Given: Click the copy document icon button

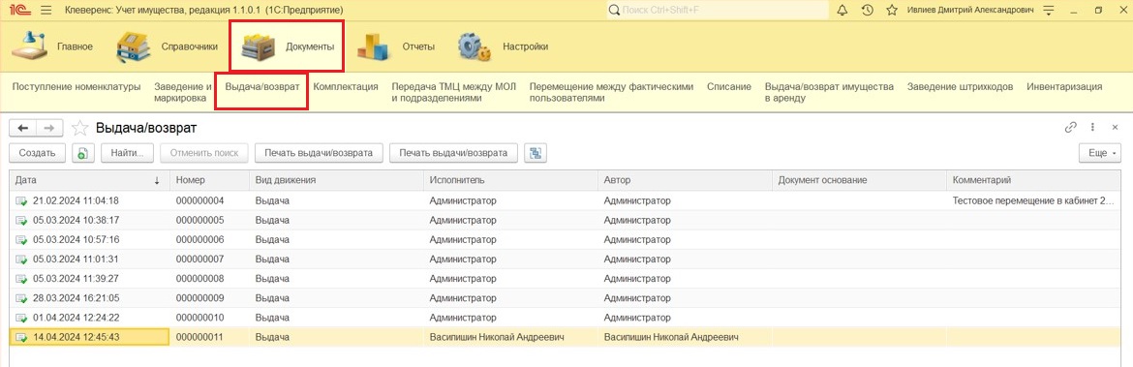Looking at the screenshot, I should 84,153.
